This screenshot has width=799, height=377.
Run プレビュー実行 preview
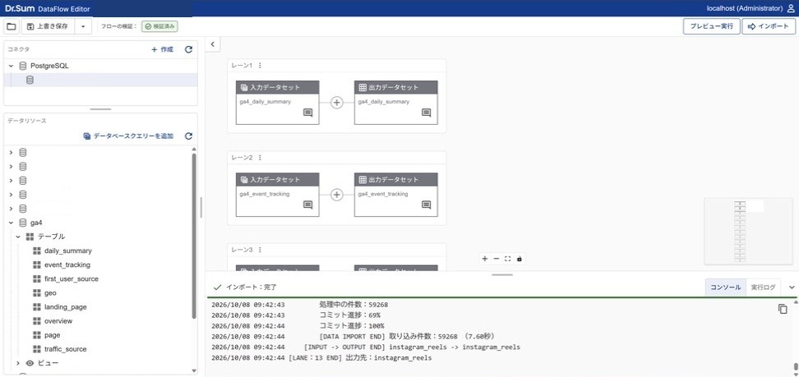[x=711, y=26]
